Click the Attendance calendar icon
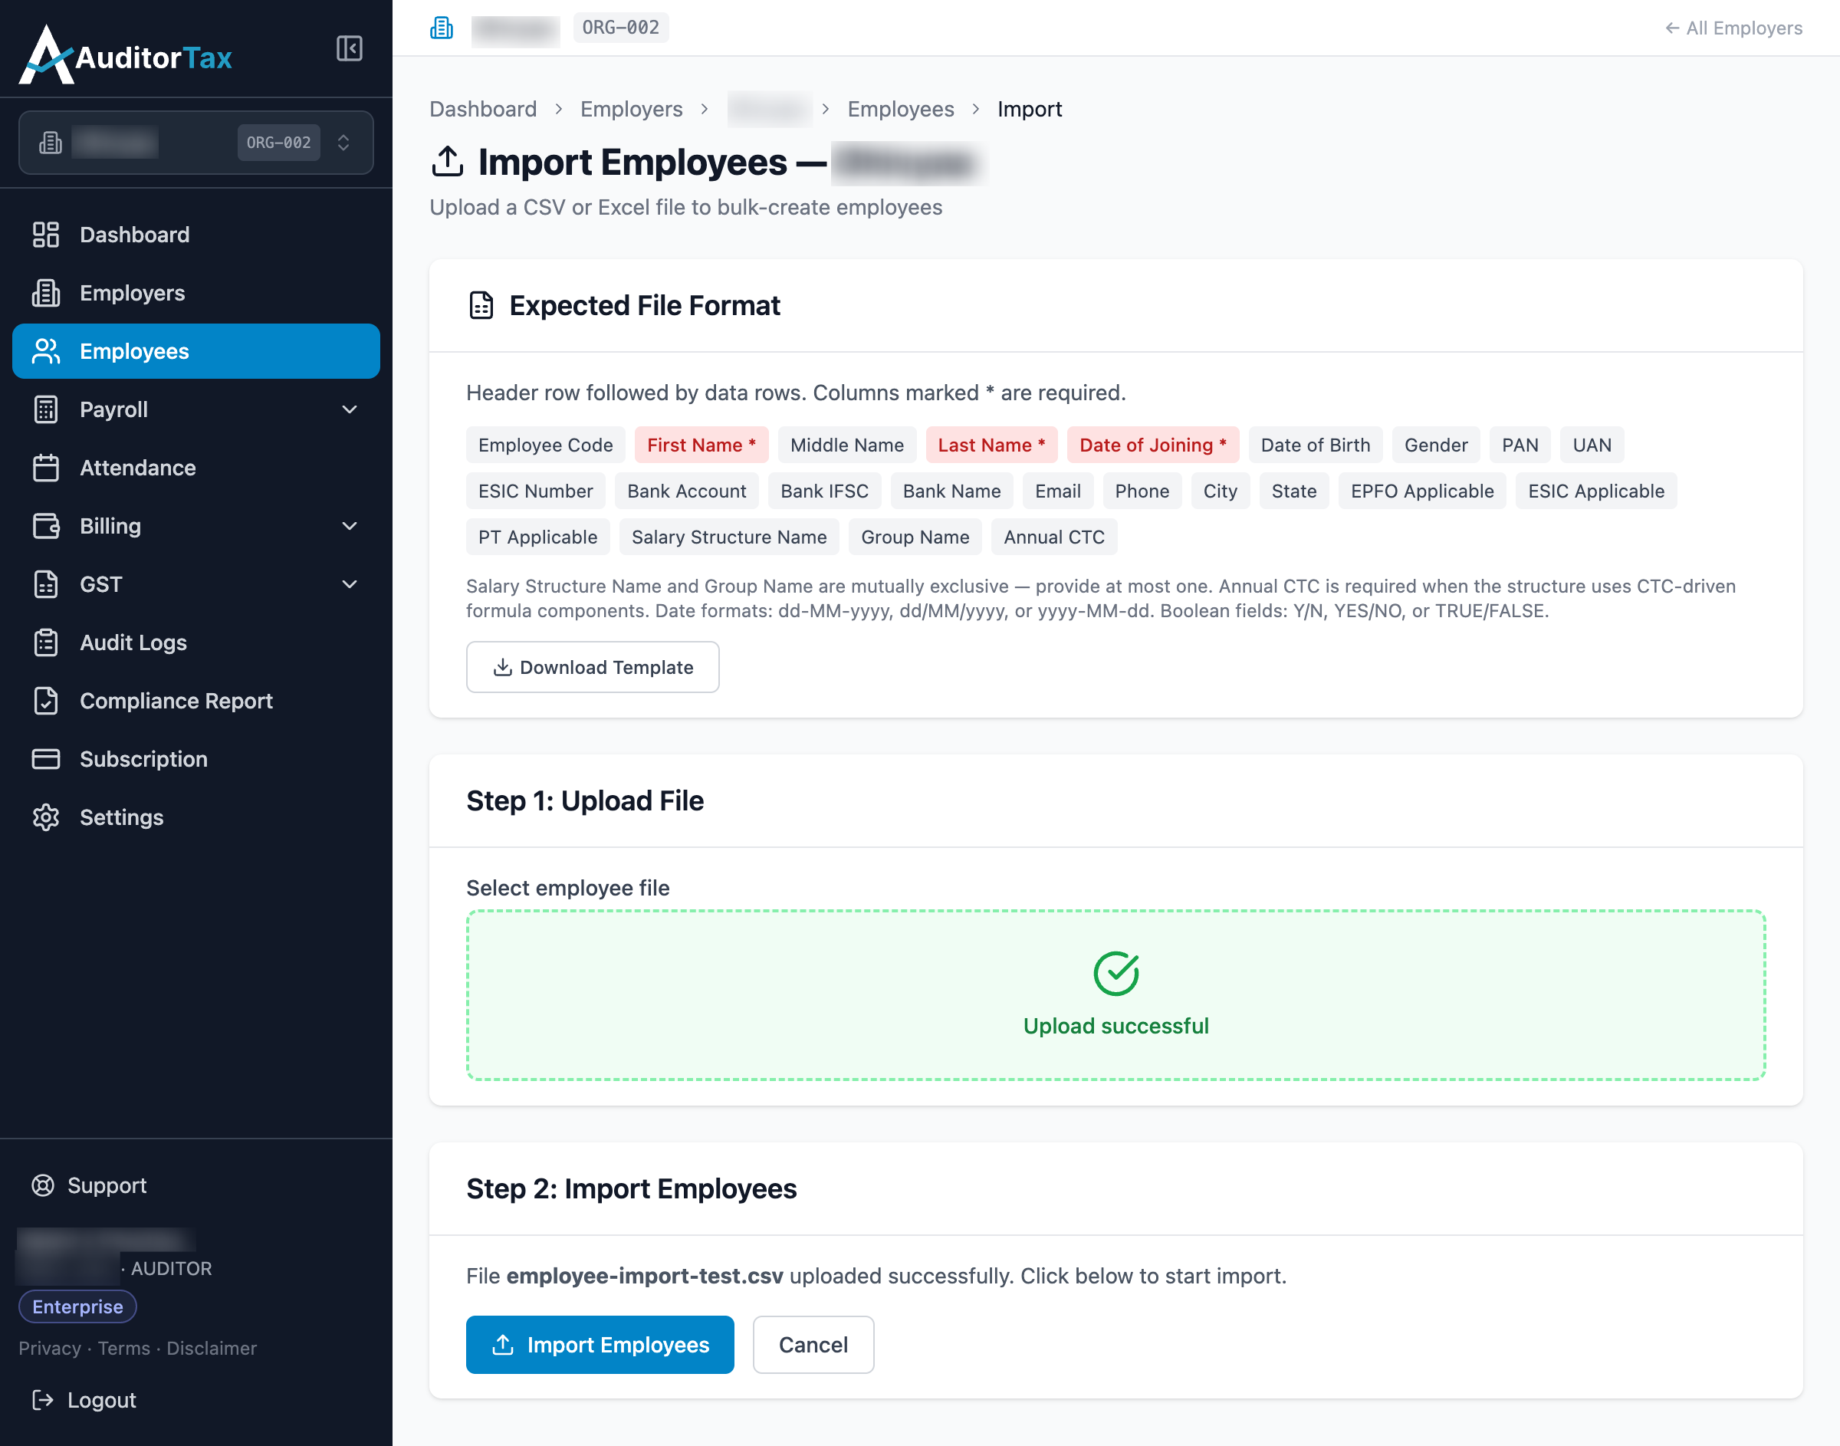Screen dimensions: 1840x1446 46,468
